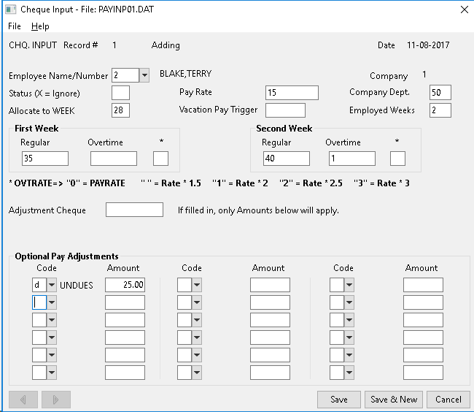Screen dimensions: 474x412
Task: Cancel the cheque input
Action: point(448,400)
